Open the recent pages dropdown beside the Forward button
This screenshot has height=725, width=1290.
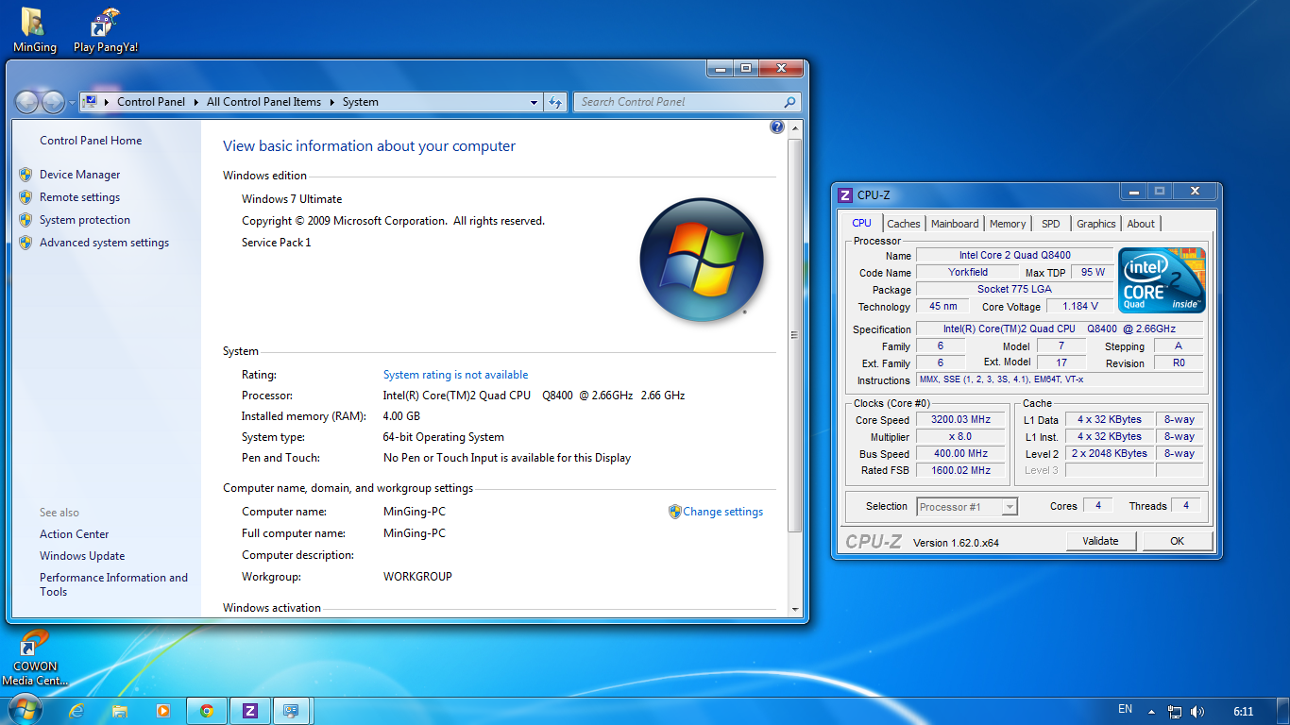click(x=72, y=102)
